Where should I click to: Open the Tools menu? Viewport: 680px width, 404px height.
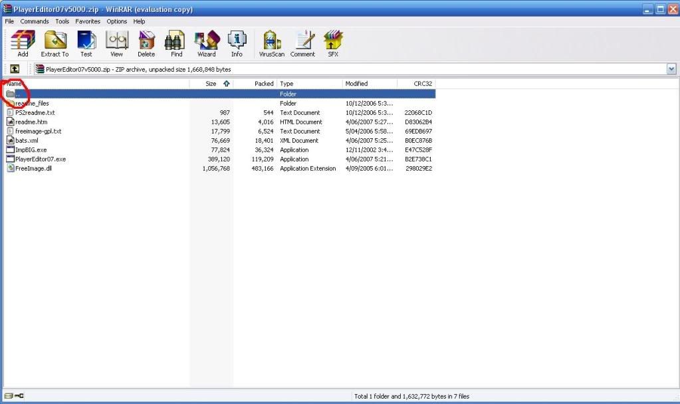coord(62,21)
